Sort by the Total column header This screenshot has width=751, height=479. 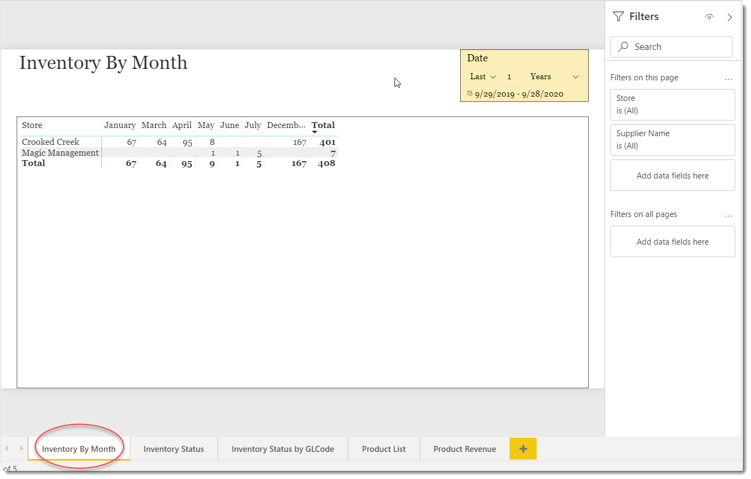coord(323,125)
